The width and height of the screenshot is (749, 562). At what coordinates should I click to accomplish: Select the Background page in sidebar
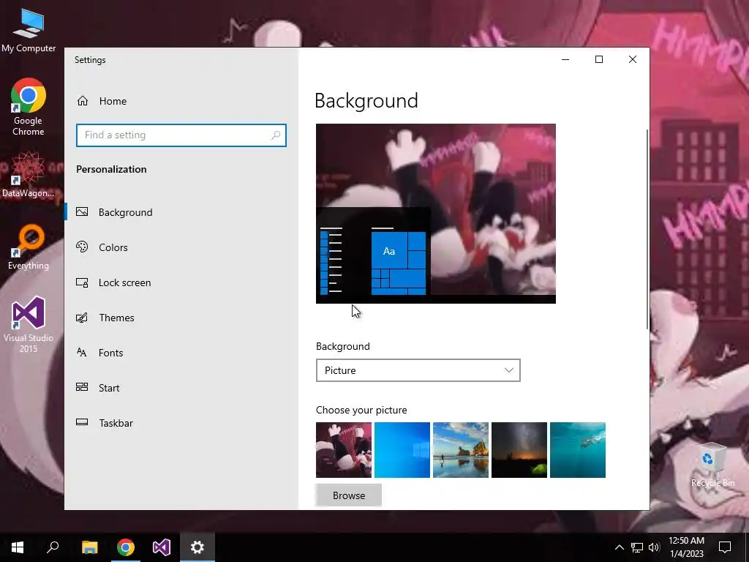tap(181, 212)
